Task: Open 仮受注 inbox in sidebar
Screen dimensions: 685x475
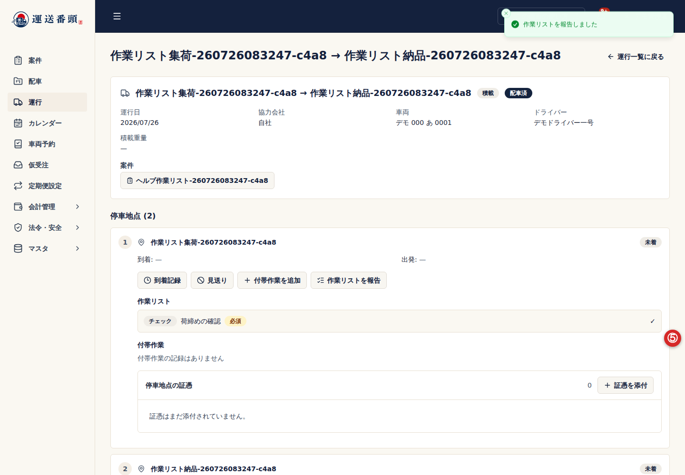Action: pos(47,165)
